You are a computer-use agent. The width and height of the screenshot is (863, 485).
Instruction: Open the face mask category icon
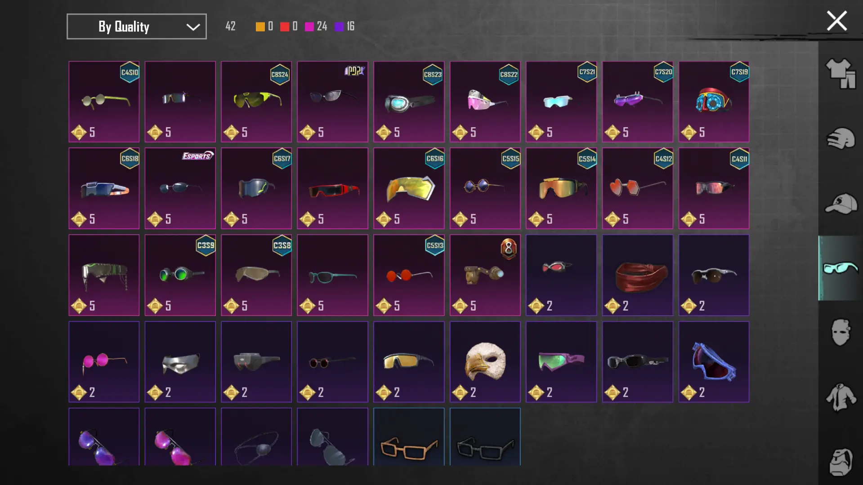pos(840,333)
